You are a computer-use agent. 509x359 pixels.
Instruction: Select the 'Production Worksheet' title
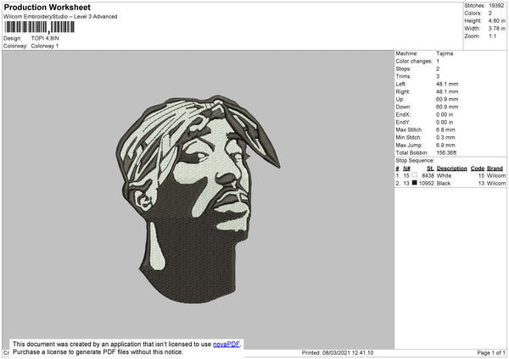click(x=47, y=8)
